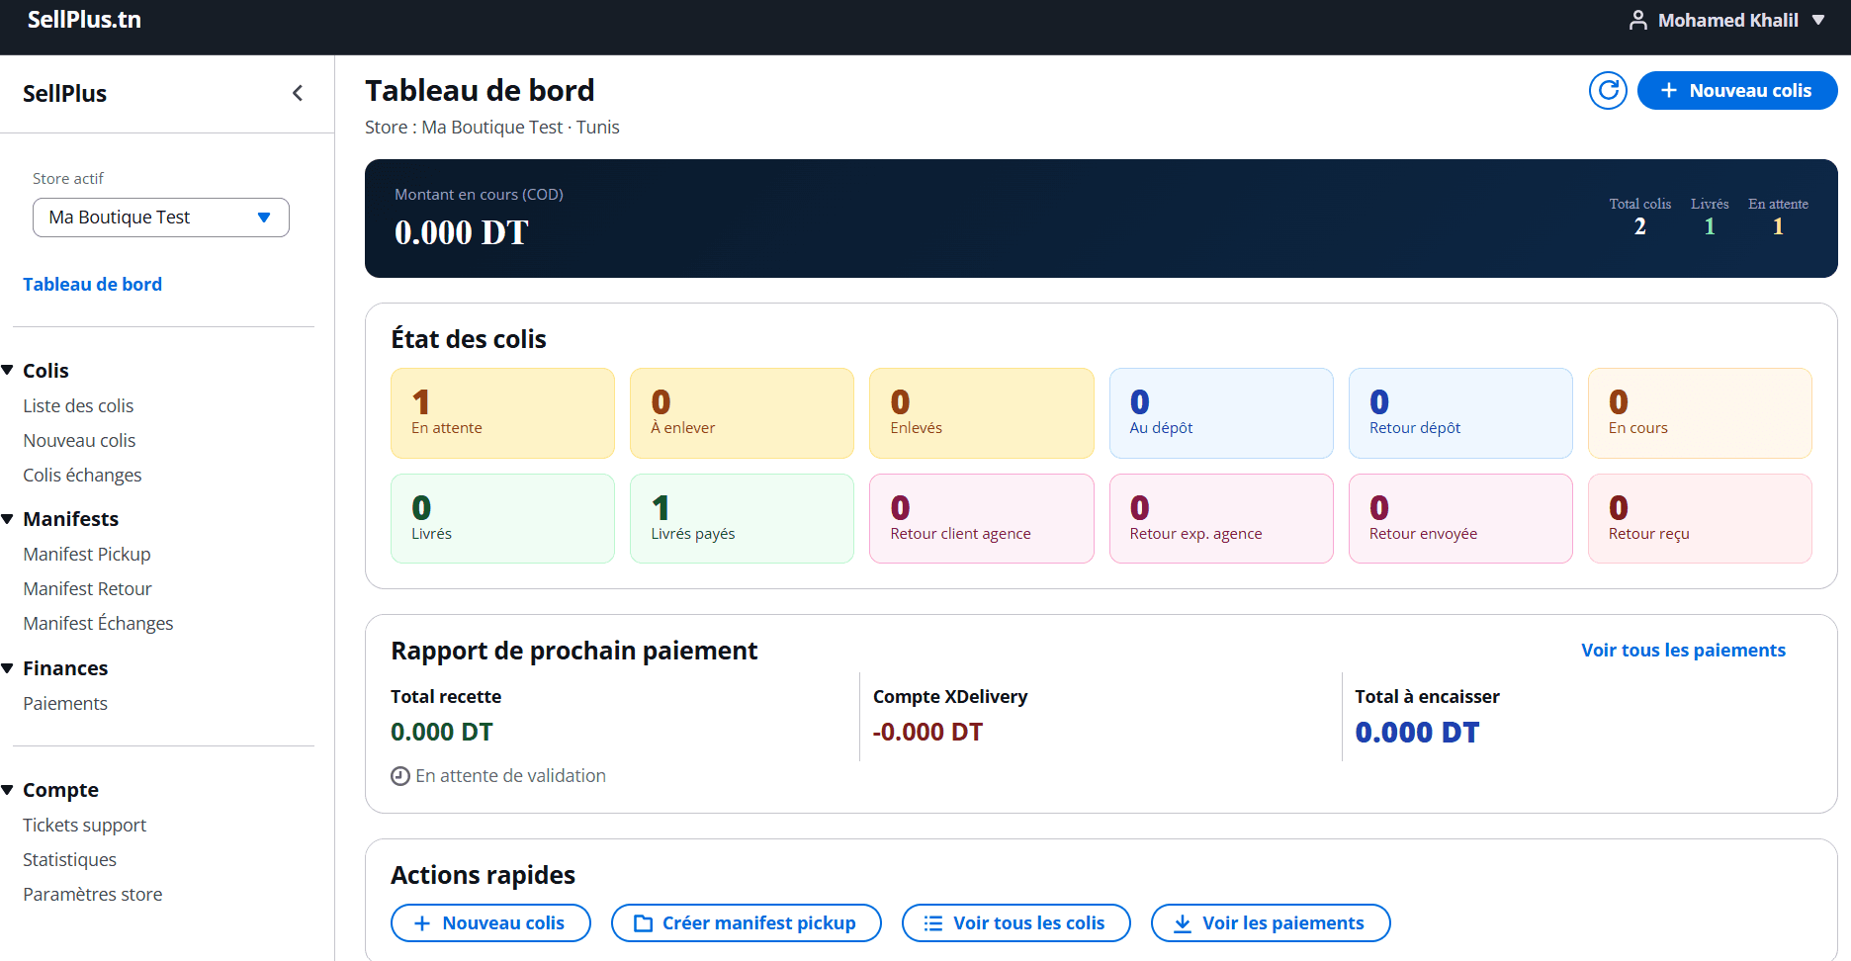
Task: Click the clock icon beside En attente de validation
Action: click(400, 776)
